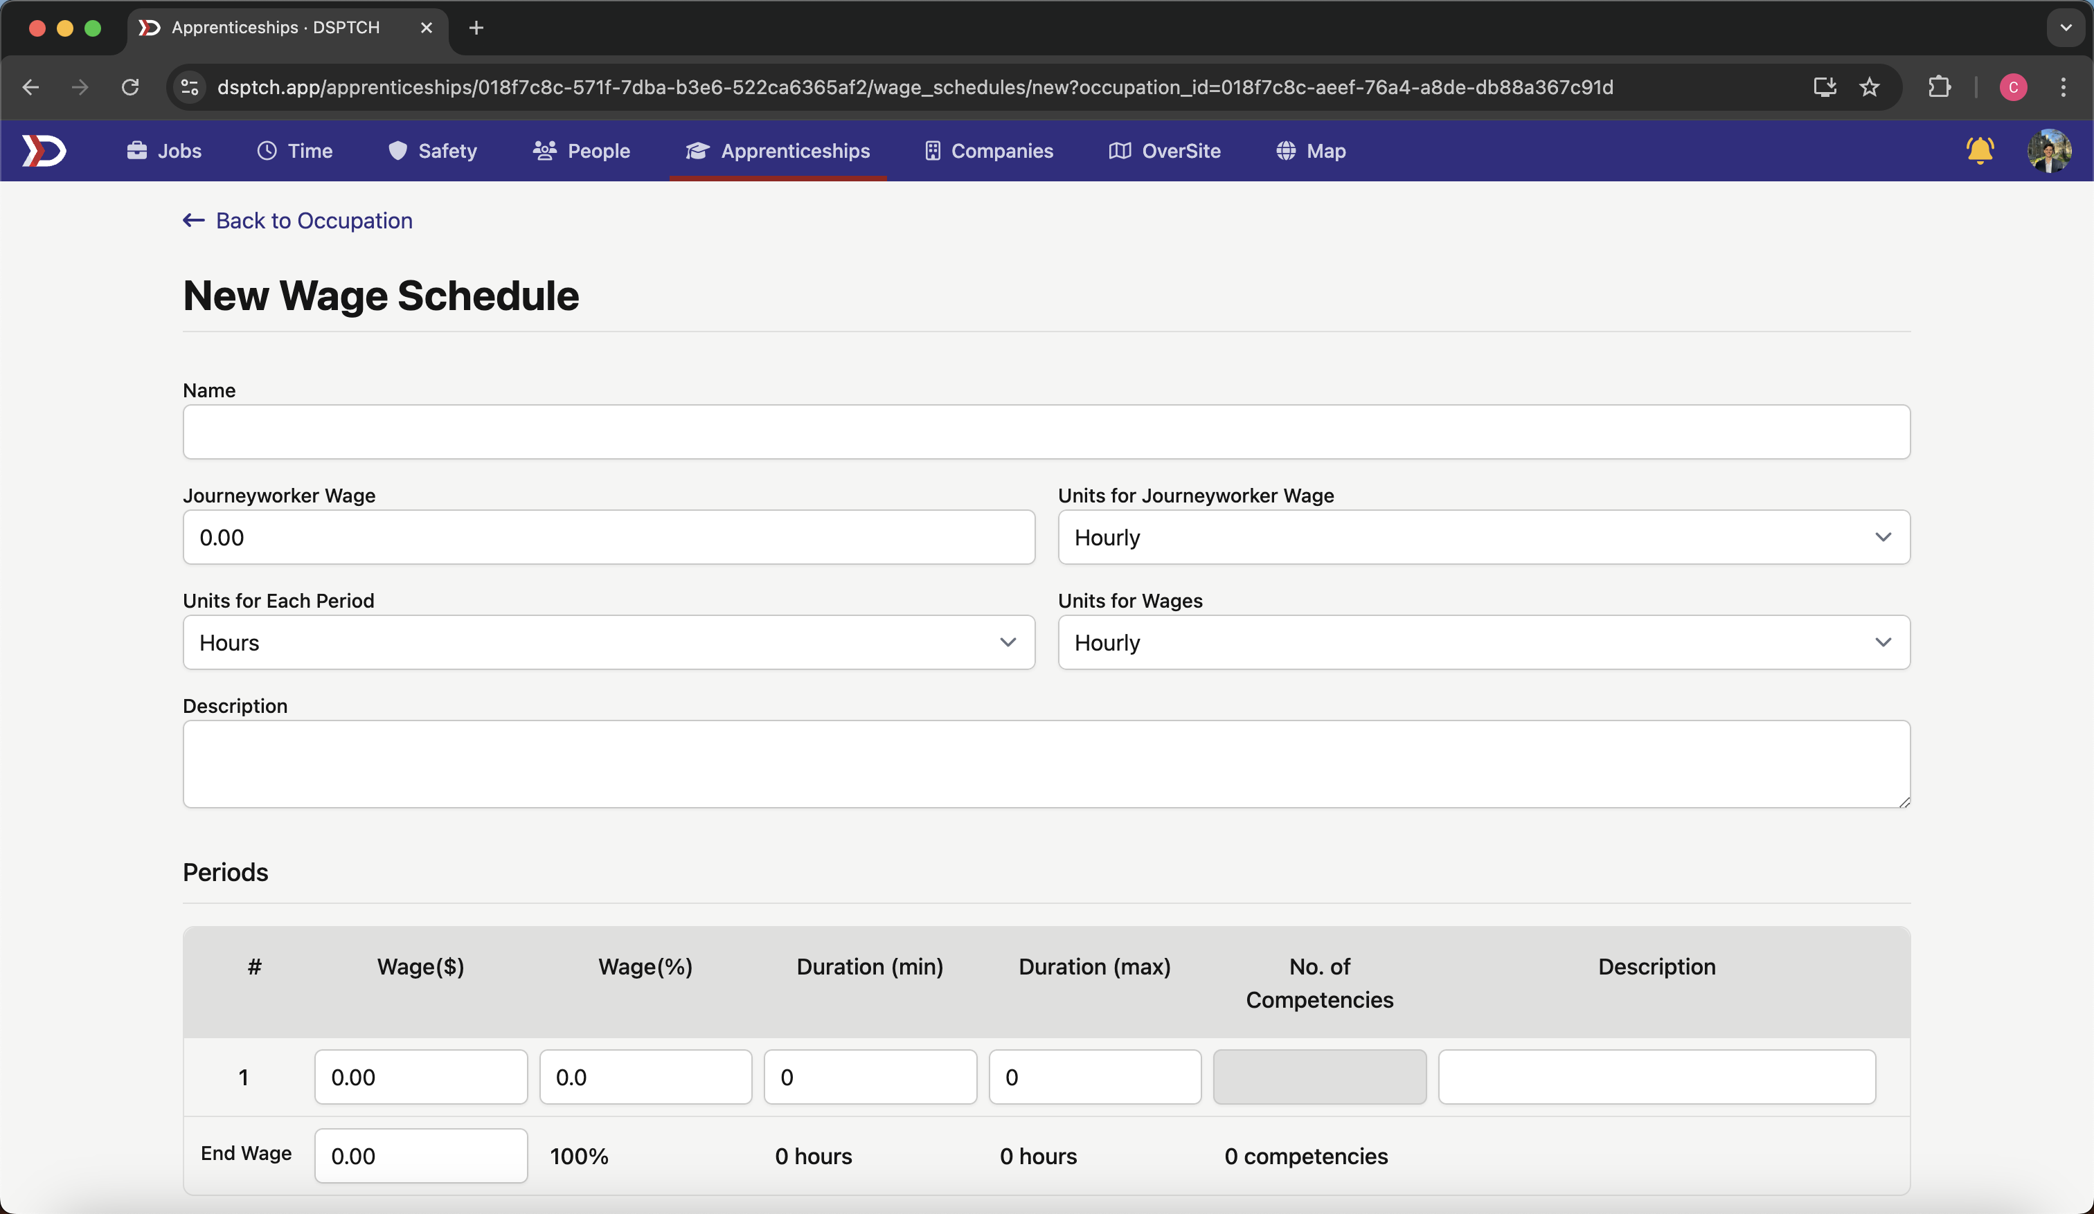This screenshot has height=1214, width=2094.
Task: Open browser extensions puzzle icon
Action: coord(1939,87)
